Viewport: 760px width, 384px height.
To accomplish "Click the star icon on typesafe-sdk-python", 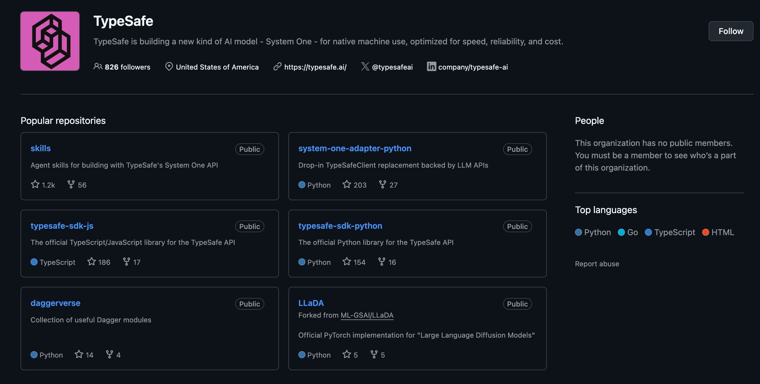I will pyautogui.click(x=347, y=262).
